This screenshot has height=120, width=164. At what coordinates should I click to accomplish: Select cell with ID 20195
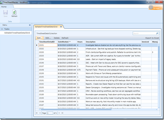(x=48, y=77)
